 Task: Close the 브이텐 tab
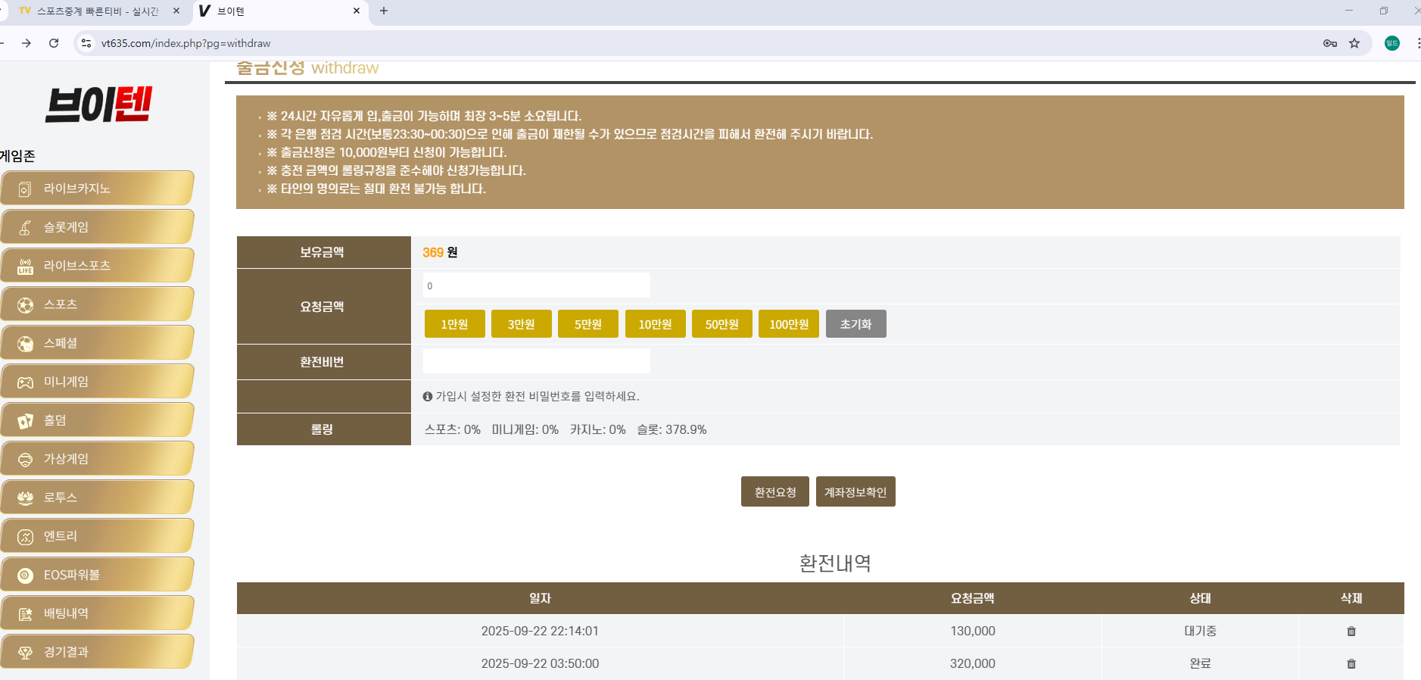tap(357, 11)
